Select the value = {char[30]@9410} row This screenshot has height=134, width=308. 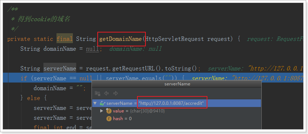point(177,111)
